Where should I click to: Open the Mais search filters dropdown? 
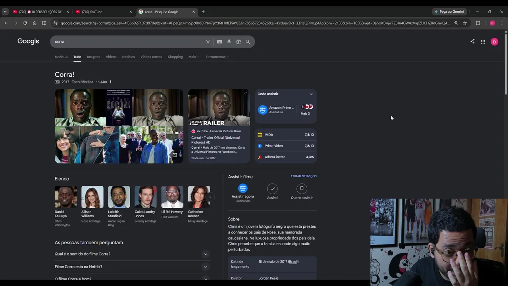(x=194, y=57)
